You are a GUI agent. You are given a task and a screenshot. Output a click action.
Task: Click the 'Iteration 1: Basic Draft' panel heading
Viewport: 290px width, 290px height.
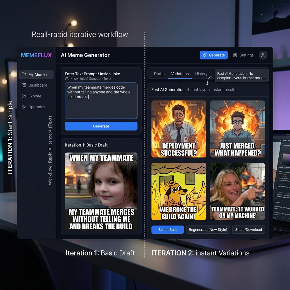coord(86,145)
